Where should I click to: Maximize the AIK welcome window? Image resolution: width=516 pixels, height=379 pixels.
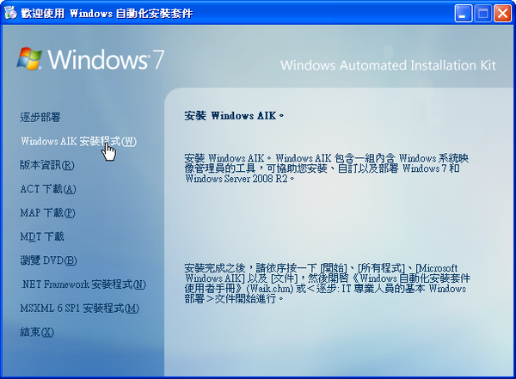pos(482,14)
